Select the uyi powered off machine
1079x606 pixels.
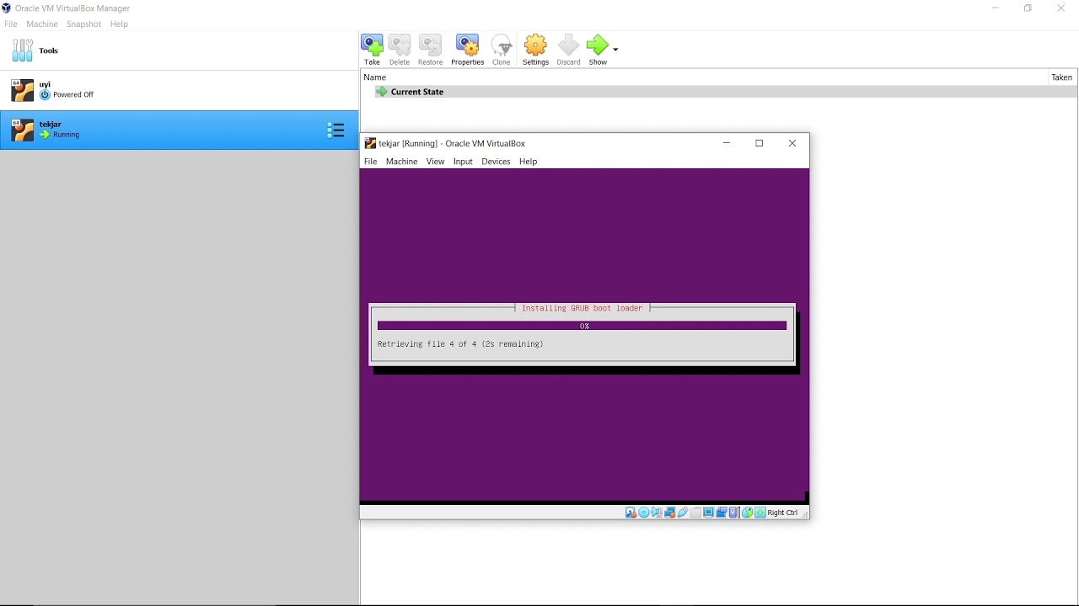[x=180, y=90]
